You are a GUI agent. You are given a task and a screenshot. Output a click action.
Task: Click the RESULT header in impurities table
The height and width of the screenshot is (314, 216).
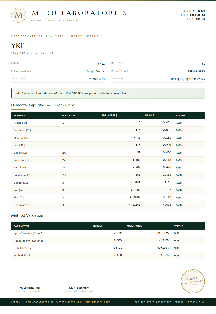150,116
